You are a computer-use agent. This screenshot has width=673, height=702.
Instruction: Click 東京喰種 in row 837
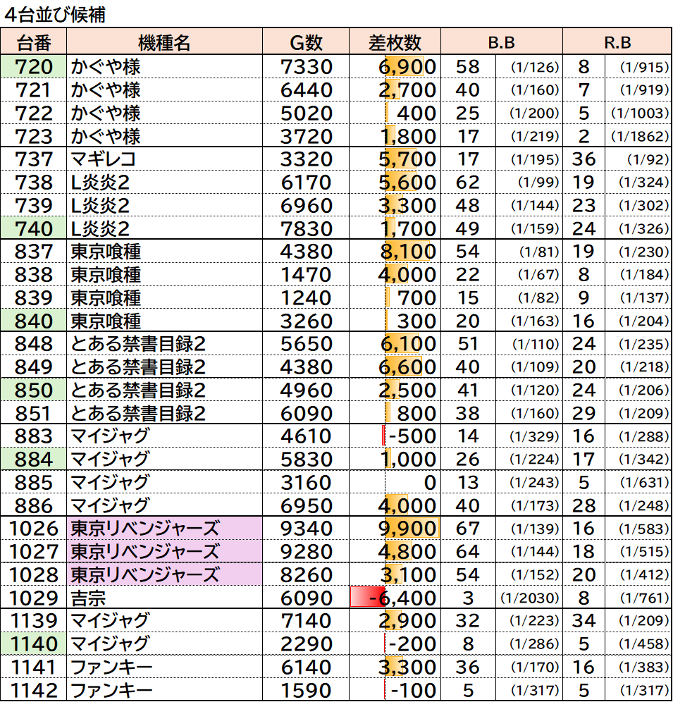click(106, 252)
